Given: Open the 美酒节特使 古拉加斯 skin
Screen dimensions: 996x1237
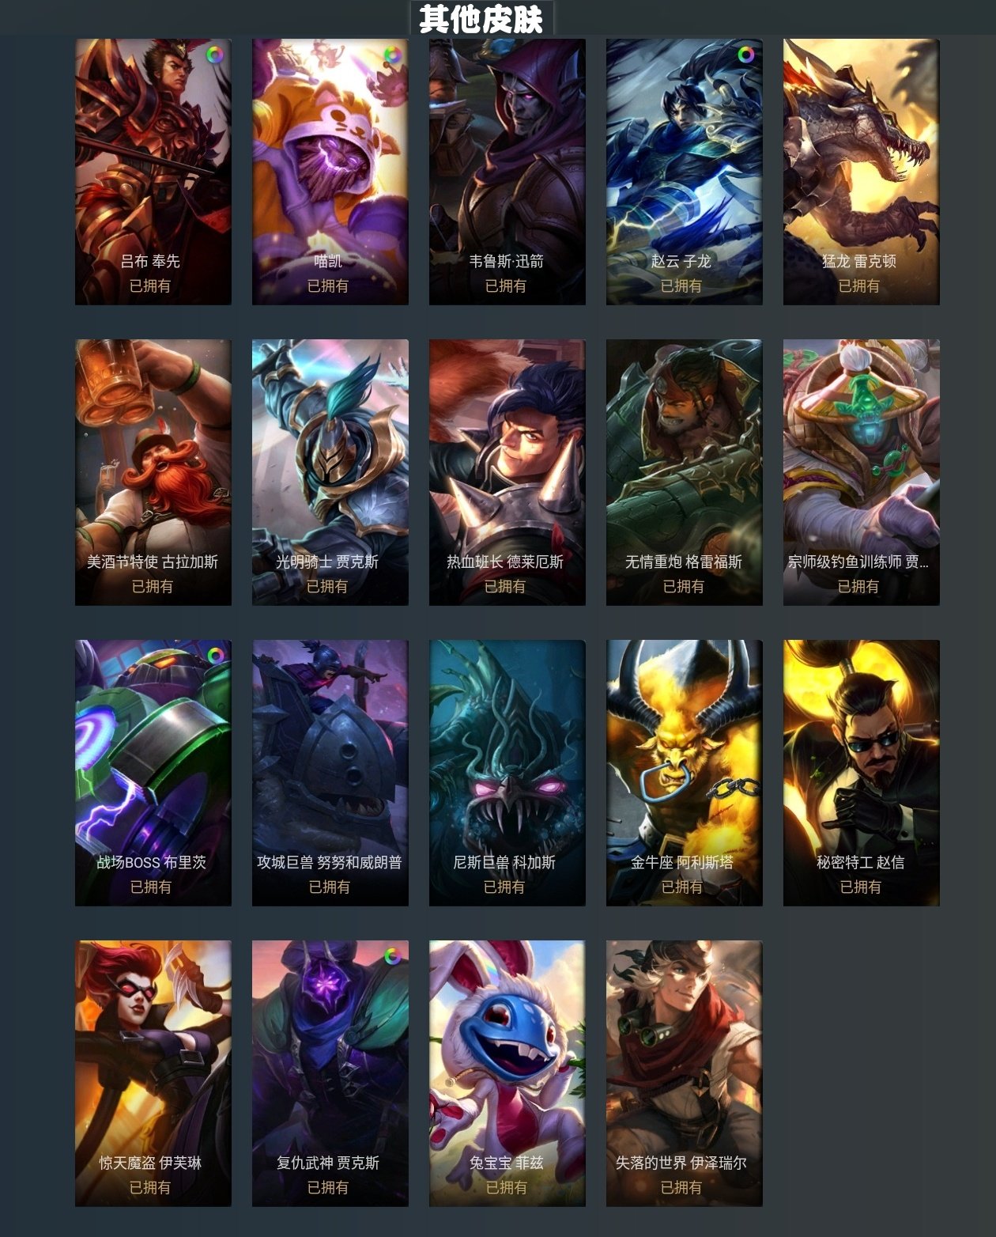Looking at the screenshot, I should pos(153,472).
